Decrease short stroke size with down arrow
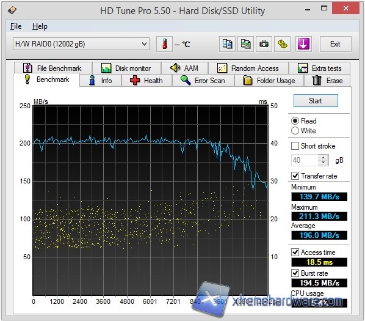The width and height of the screenshot is (365, 321). point(323,163)
